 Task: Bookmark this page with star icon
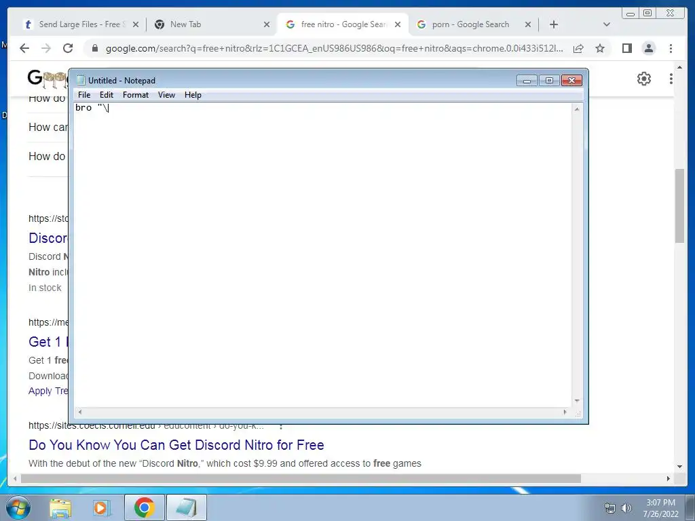point(600,48)
